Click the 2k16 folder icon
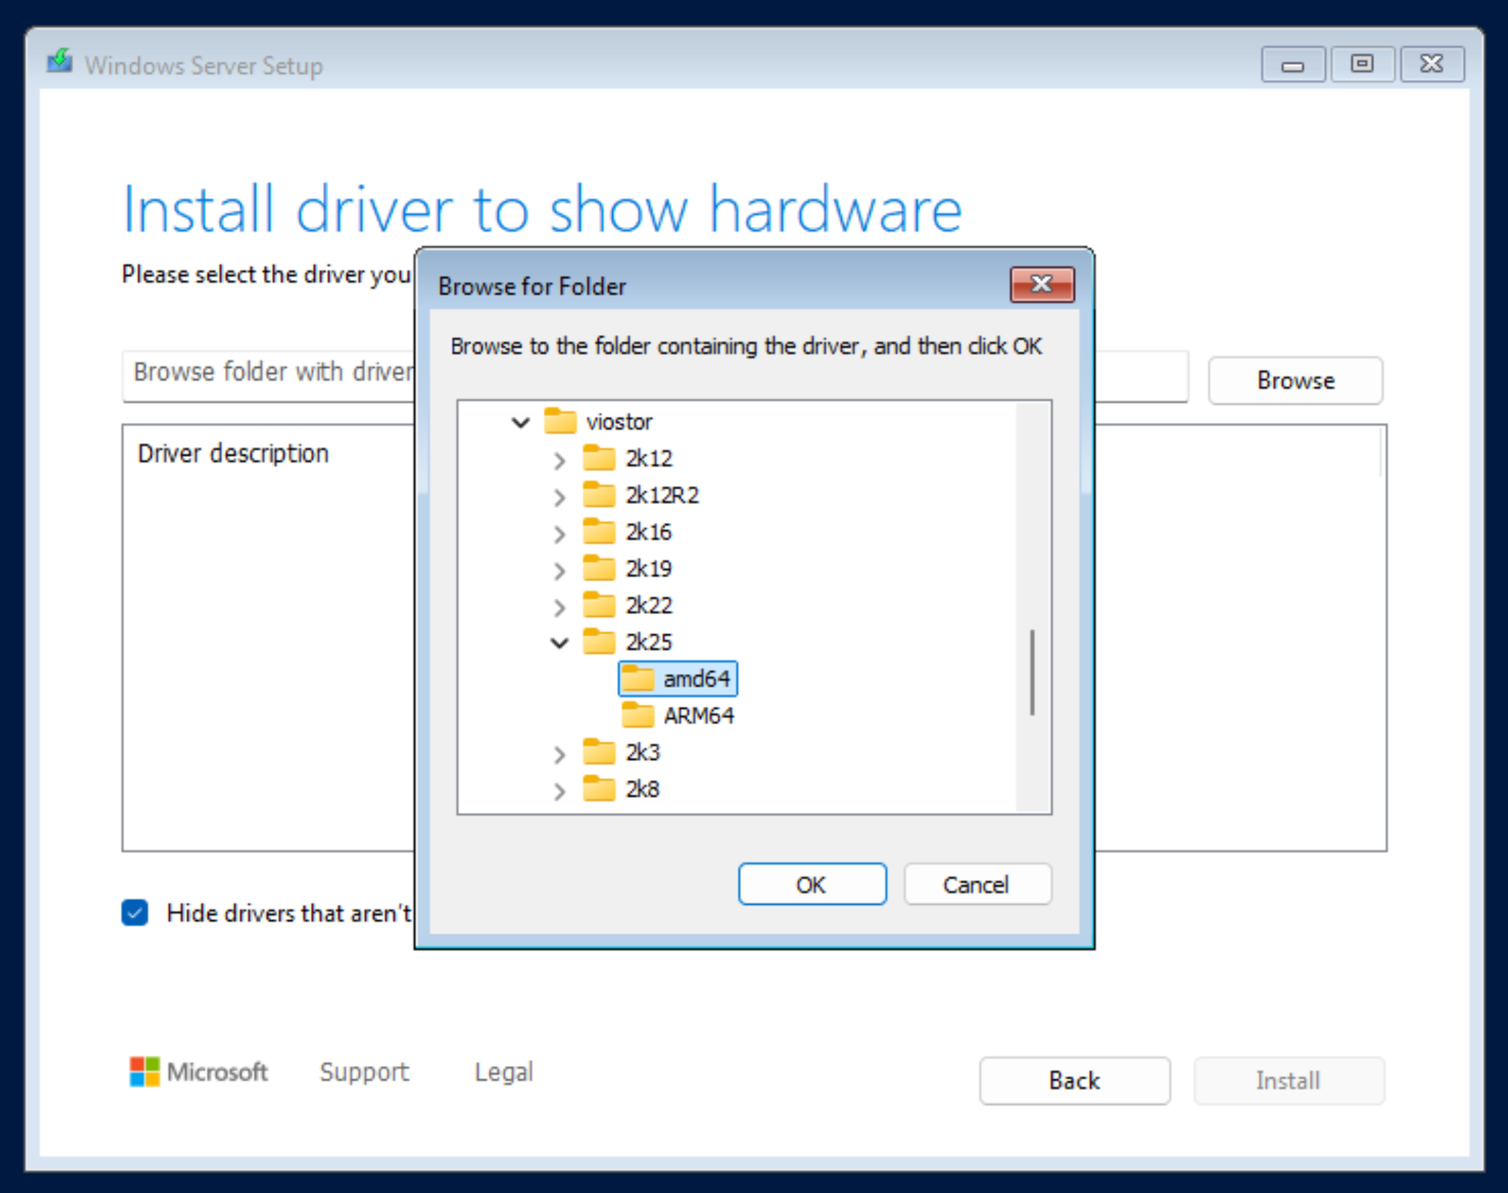The image size is (1508, 1193). (599, 532)
